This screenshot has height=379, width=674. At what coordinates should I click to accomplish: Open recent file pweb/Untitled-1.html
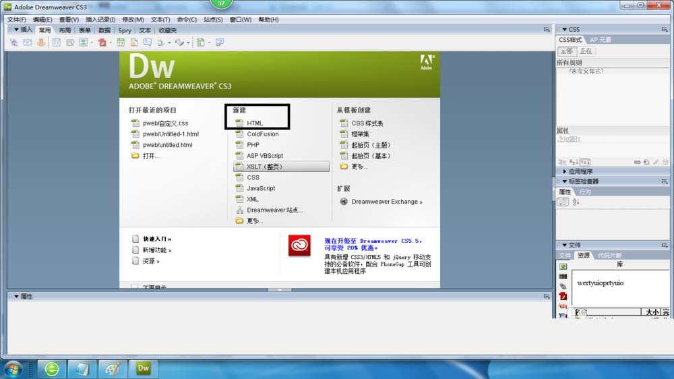pos(171,134)
